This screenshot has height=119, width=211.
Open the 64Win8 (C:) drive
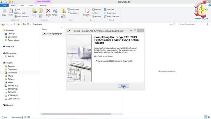[13, 86]
